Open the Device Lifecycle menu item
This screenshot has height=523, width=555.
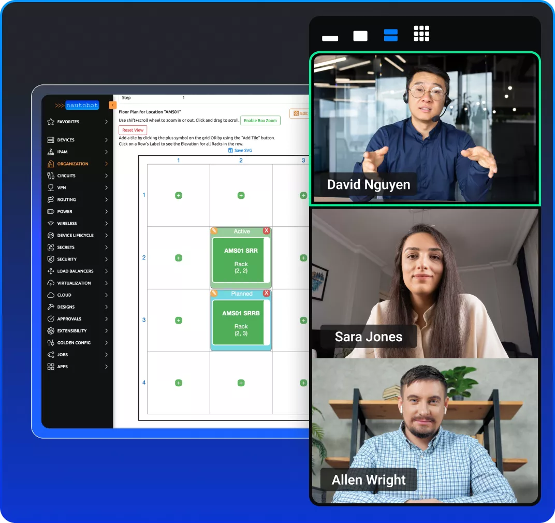pos(78,236)
